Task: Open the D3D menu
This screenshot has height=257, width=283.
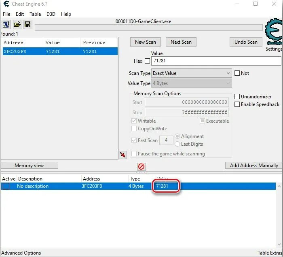Action: tap(51, 14)
